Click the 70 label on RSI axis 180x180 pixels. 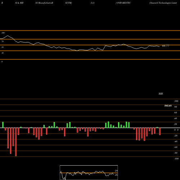pos(3,41)
